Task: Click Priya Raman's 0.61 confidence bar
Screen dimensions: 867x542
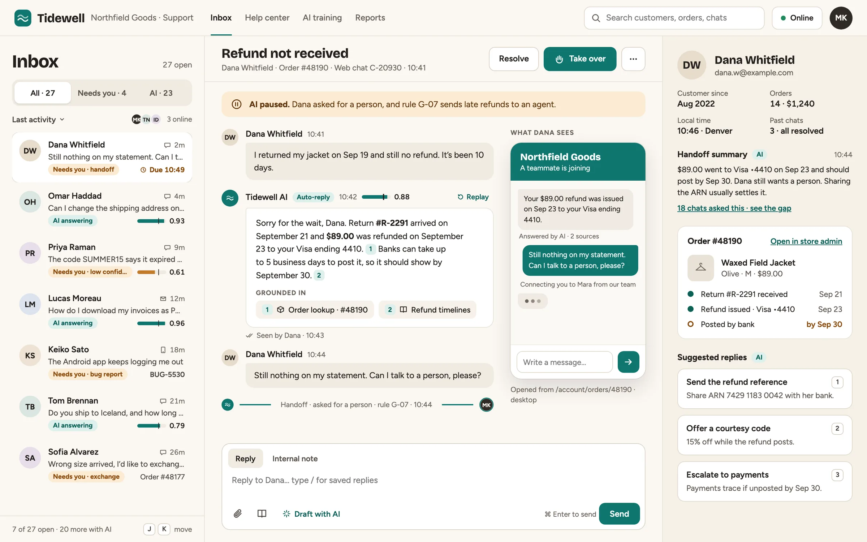Action: pyautogui.click(x=151, y=272)
